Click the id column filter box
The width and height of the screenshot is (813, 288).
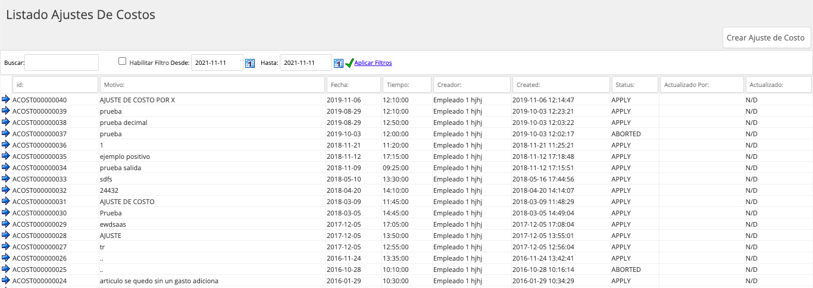[55, 84]
